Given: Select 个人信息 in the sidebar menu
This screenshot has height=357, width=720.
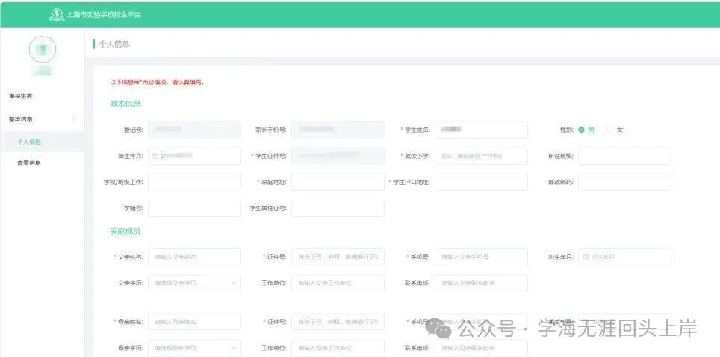Looking at the screenshot, I should tap(29, 142).
